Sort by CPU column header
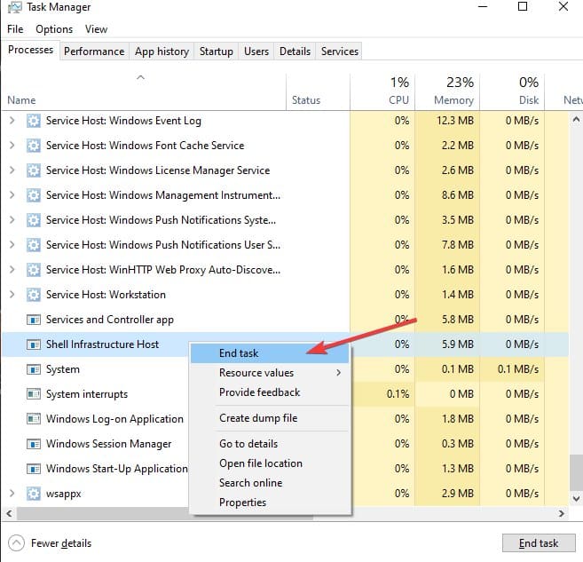This screenshot has width=583, height=562. pyautogui.click(x=382, y=91)
